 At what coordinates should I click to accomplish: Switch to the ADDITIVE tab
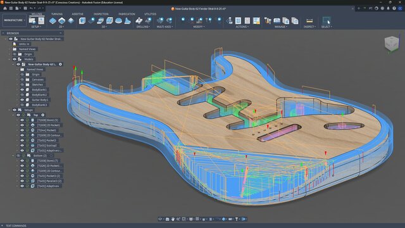77,14
